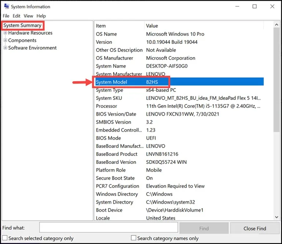Select the System Model row
This screenshot has width=282, height=244.
click(x=179, y=82)
